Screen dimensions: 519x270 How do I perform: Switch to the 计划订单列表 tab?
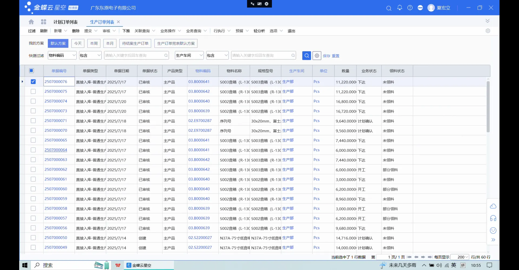point(65,22)
